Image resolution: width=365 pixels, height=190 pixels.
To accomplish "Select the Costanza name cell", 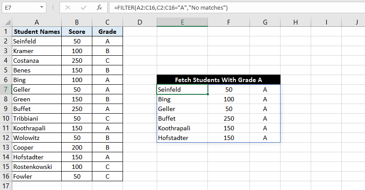I will 37,61.
